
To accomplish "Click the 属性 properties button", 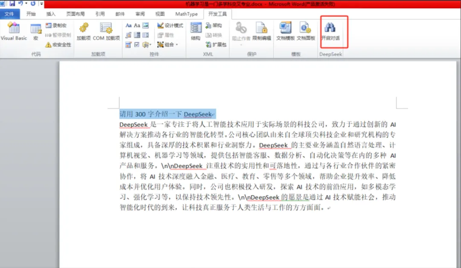I will (166, 35).
